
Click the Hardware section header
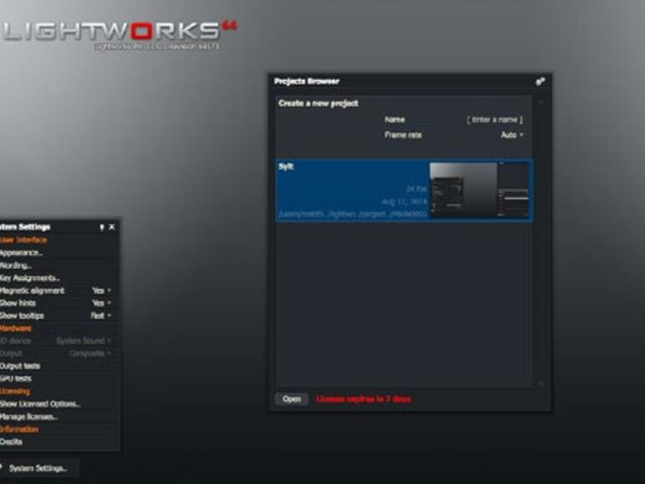click(16, 328)
